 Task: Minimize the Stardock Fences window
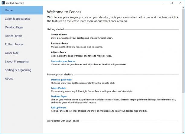(x=163, y=3)
